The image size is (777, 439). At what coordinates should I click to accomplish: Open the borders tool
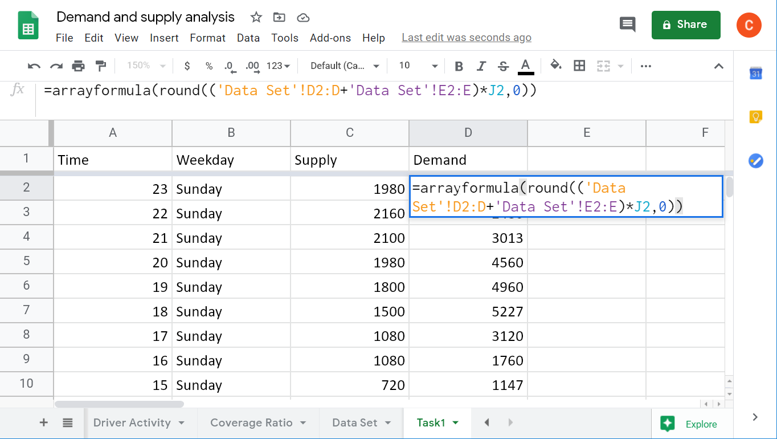click(579, 66)
